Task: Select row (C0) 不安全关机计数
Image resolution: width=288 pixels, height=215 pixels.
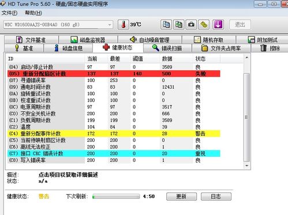Action: (x=114, y=114)
